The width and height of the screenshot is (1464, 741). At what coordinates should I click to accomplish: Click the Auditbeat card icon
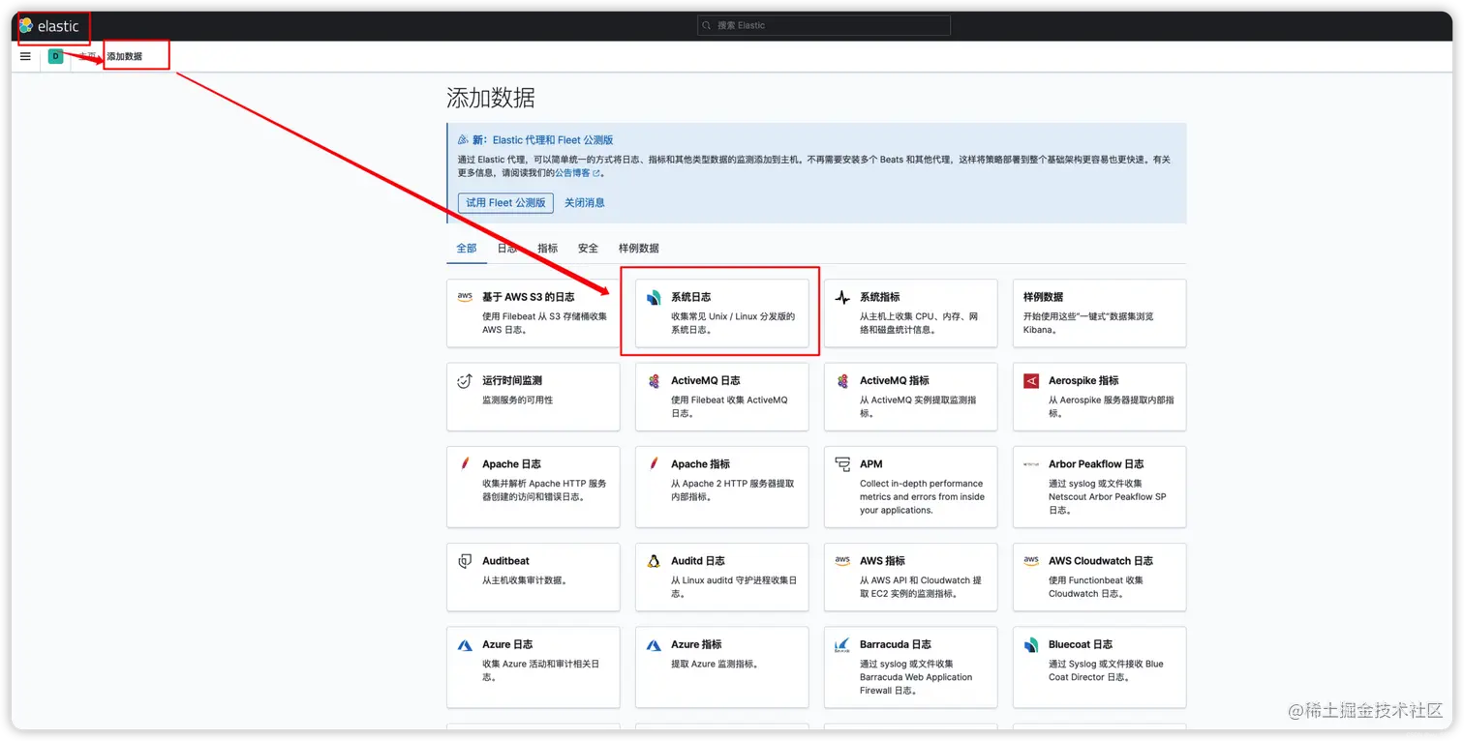tap(465, 560)
